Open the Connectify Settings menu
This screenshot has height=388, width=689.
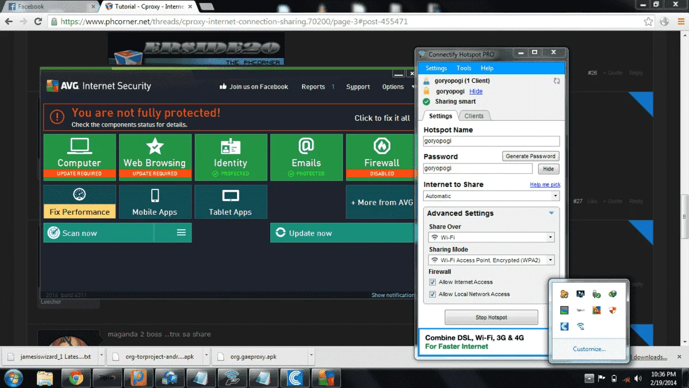point(436,68)
